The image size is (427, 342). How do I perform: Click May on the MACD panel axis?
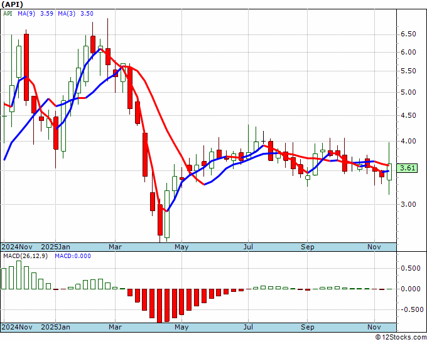click(181, 327)
